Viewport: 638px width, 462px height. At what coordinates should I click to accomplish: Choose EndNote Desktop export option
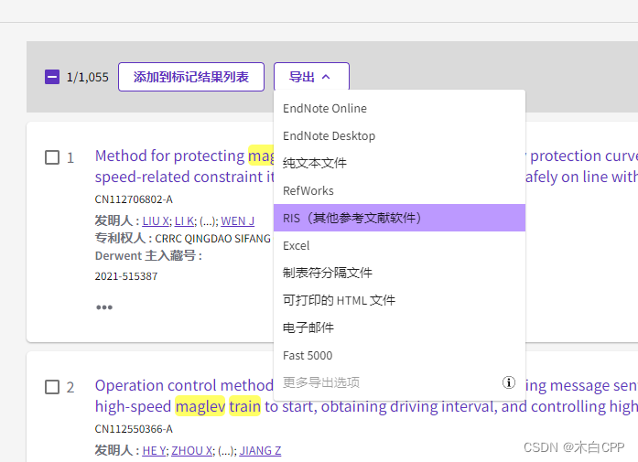click(399, 135)
